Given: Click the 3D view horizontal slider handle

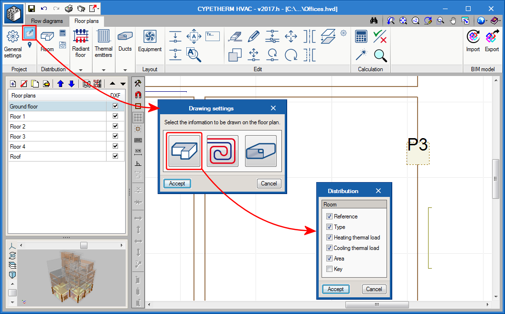Looking at the screenshot, I should click(84, 245).
